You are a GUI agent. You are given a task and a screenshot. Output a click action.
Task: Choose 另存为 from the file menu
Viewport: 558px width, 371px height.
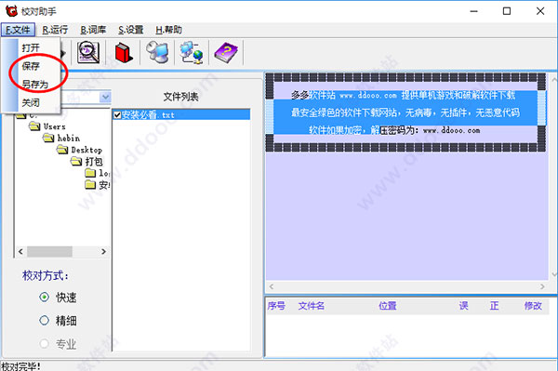35,85
